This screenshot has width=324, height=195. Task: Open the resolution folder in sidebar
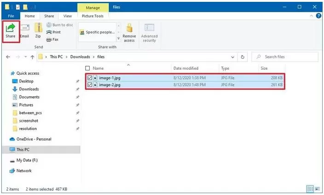click(28, 128)
